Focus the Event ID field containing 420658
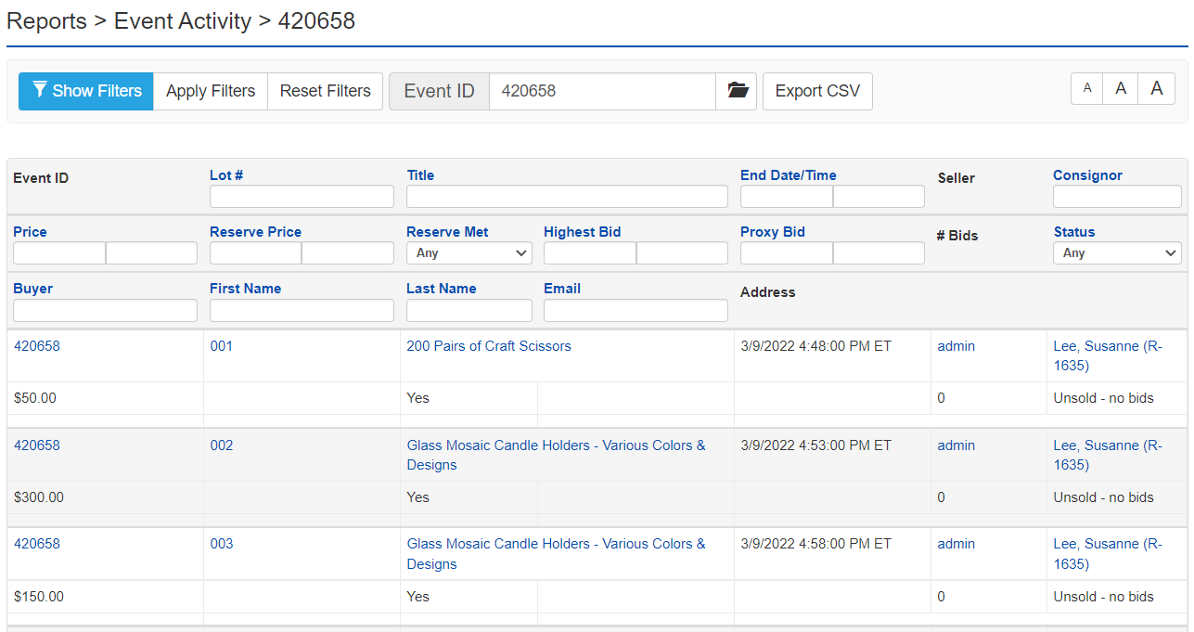This screenshot has width=1194, height=632. (602, 91)
